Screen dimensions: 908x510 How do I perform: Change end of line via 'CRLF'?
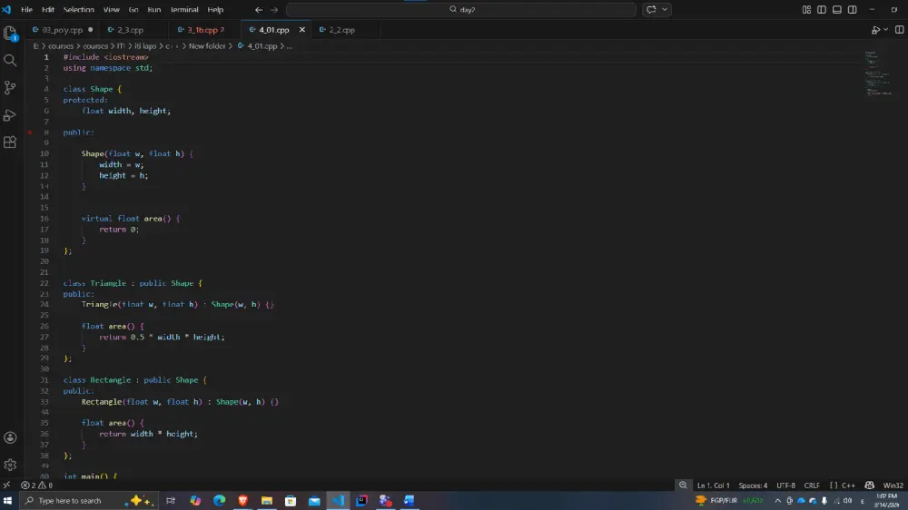pyautogui.click(x=812, y=485)
